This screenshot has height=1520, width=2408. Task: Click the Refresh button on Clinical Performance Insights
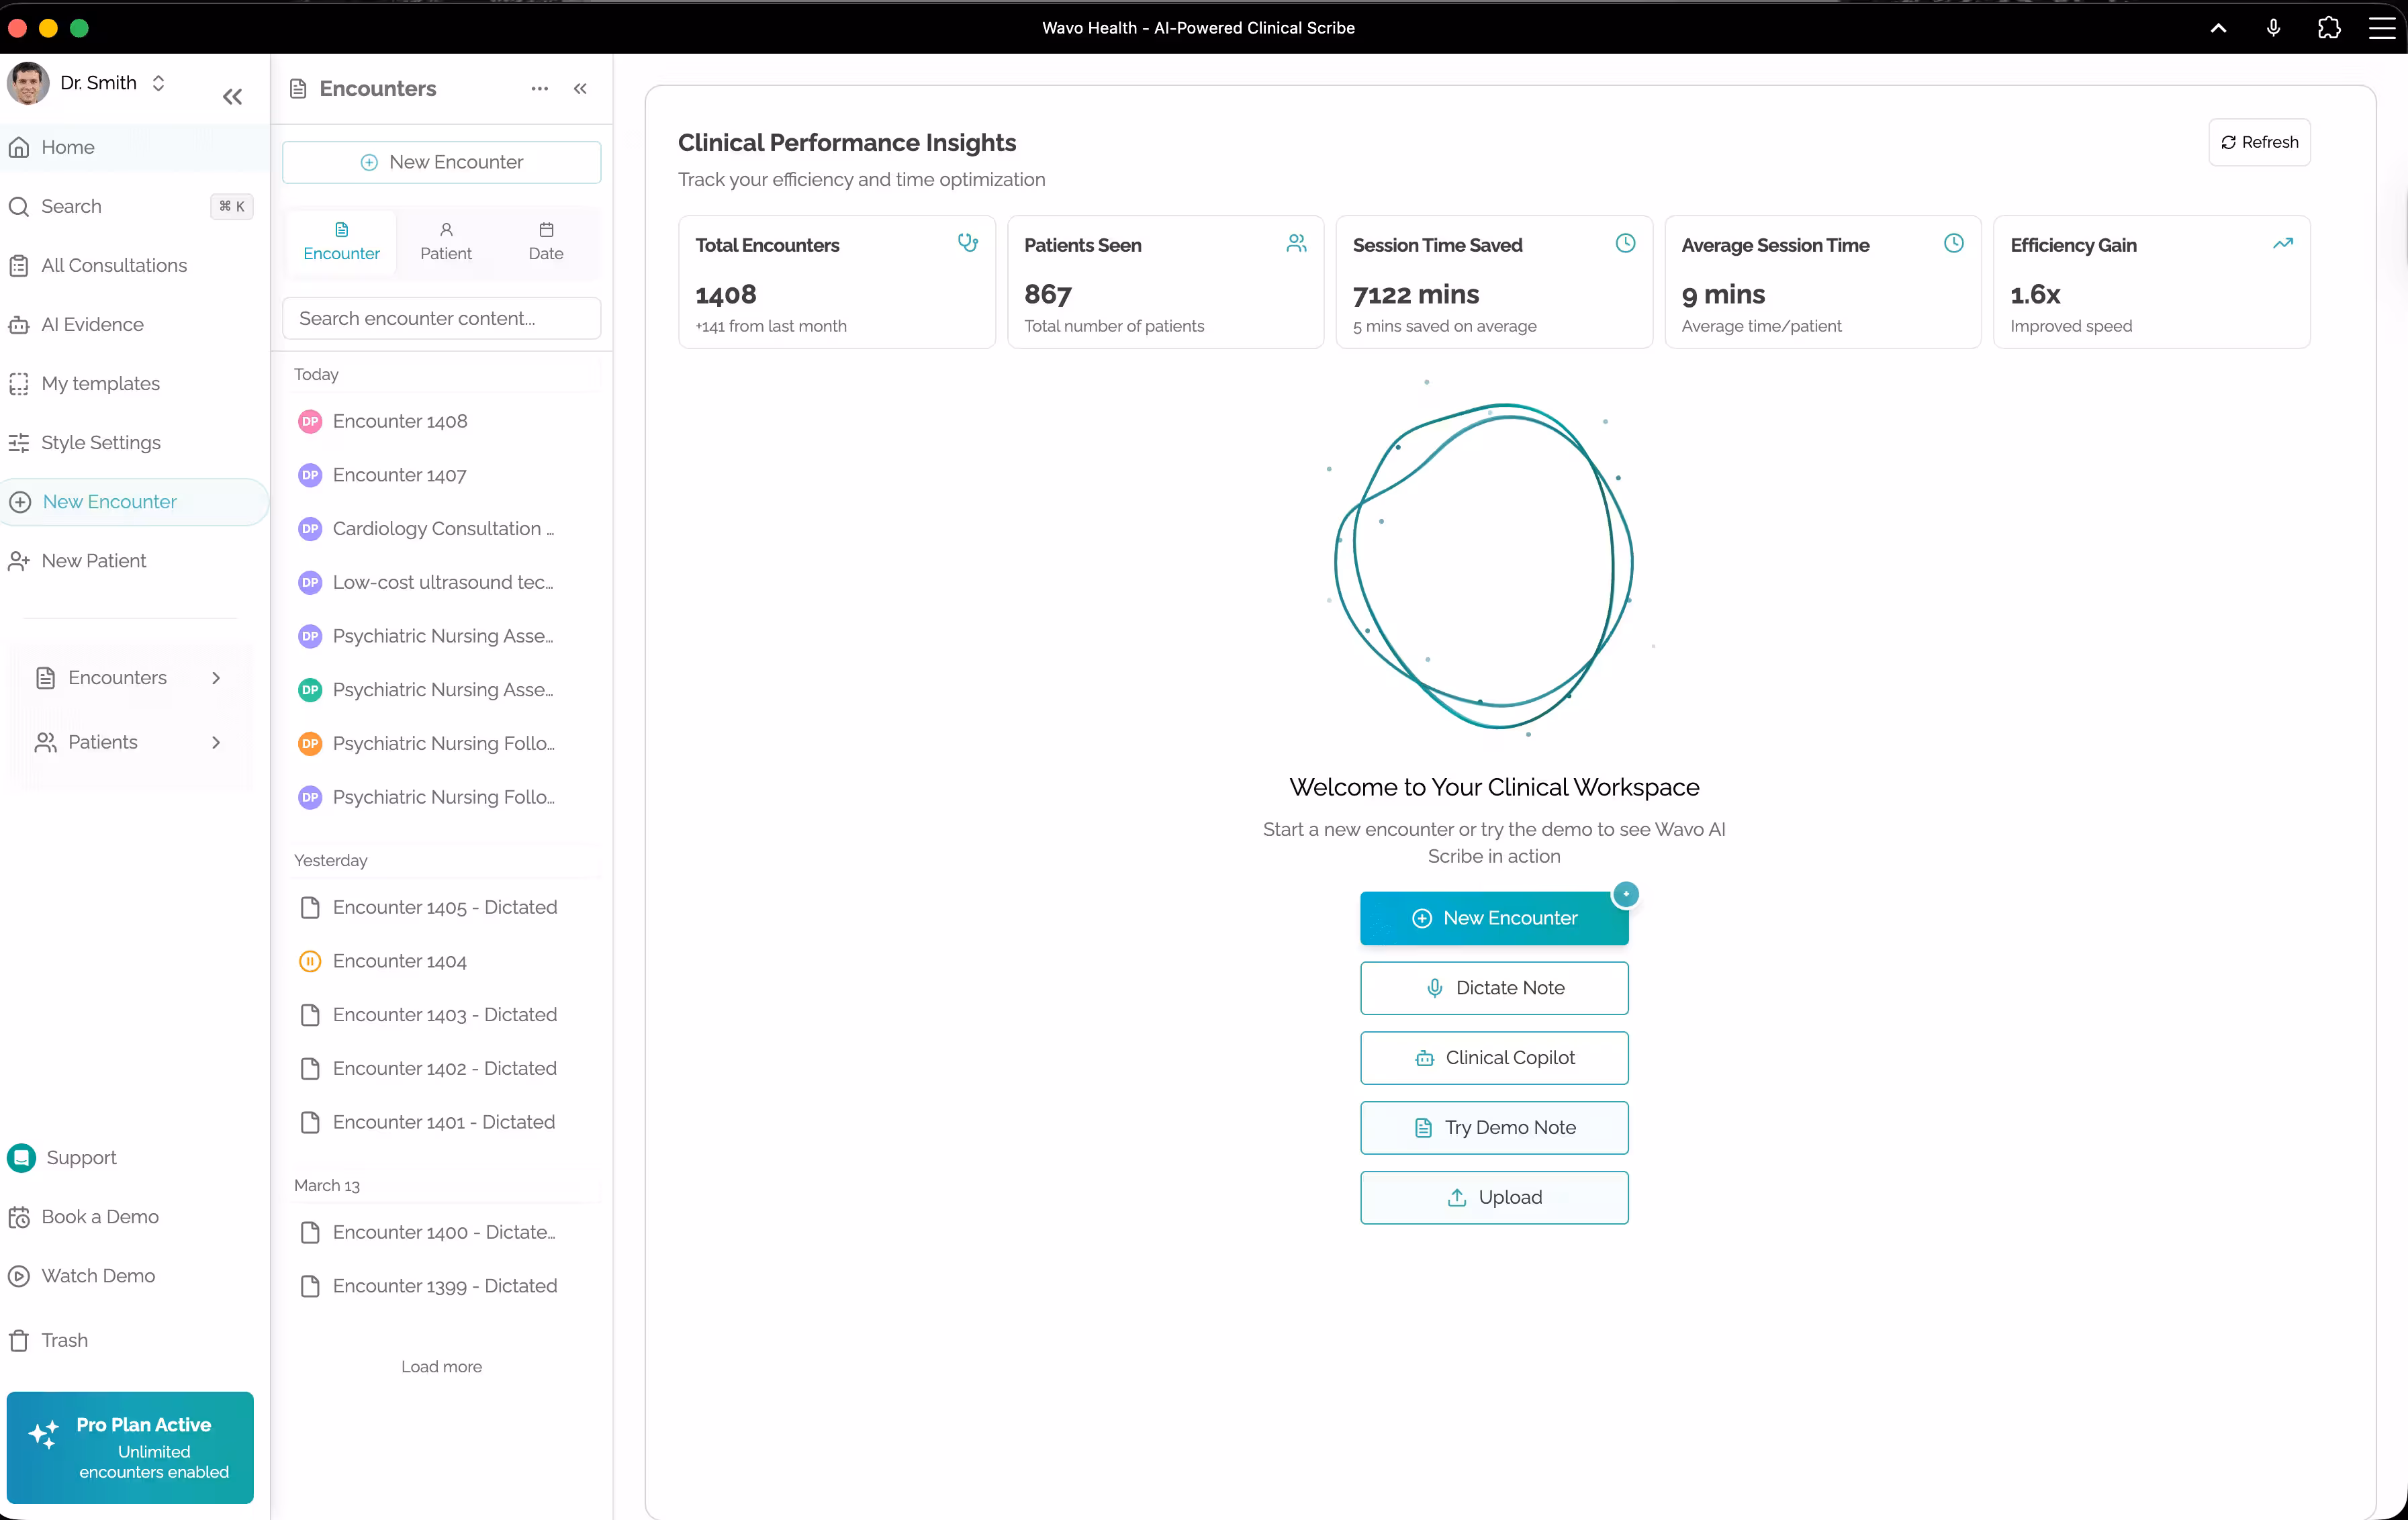tap(2259, 142)
